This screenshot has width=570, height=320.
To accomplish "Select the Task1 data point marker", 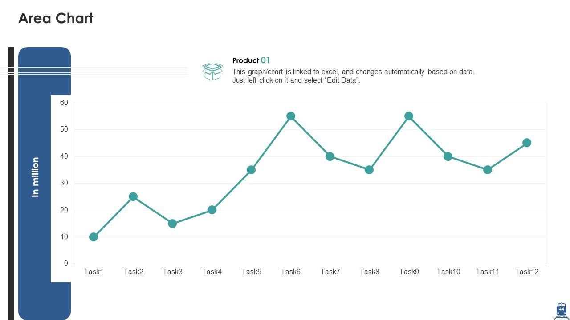I will point(94,237).
